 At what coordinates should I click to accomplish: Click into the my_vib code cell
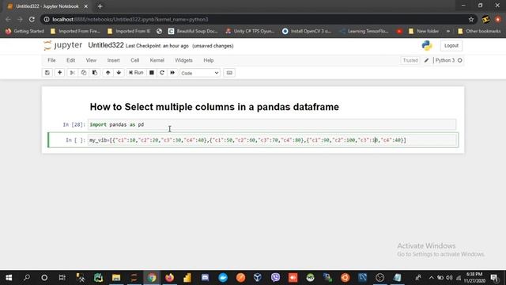tap(273, 140)
